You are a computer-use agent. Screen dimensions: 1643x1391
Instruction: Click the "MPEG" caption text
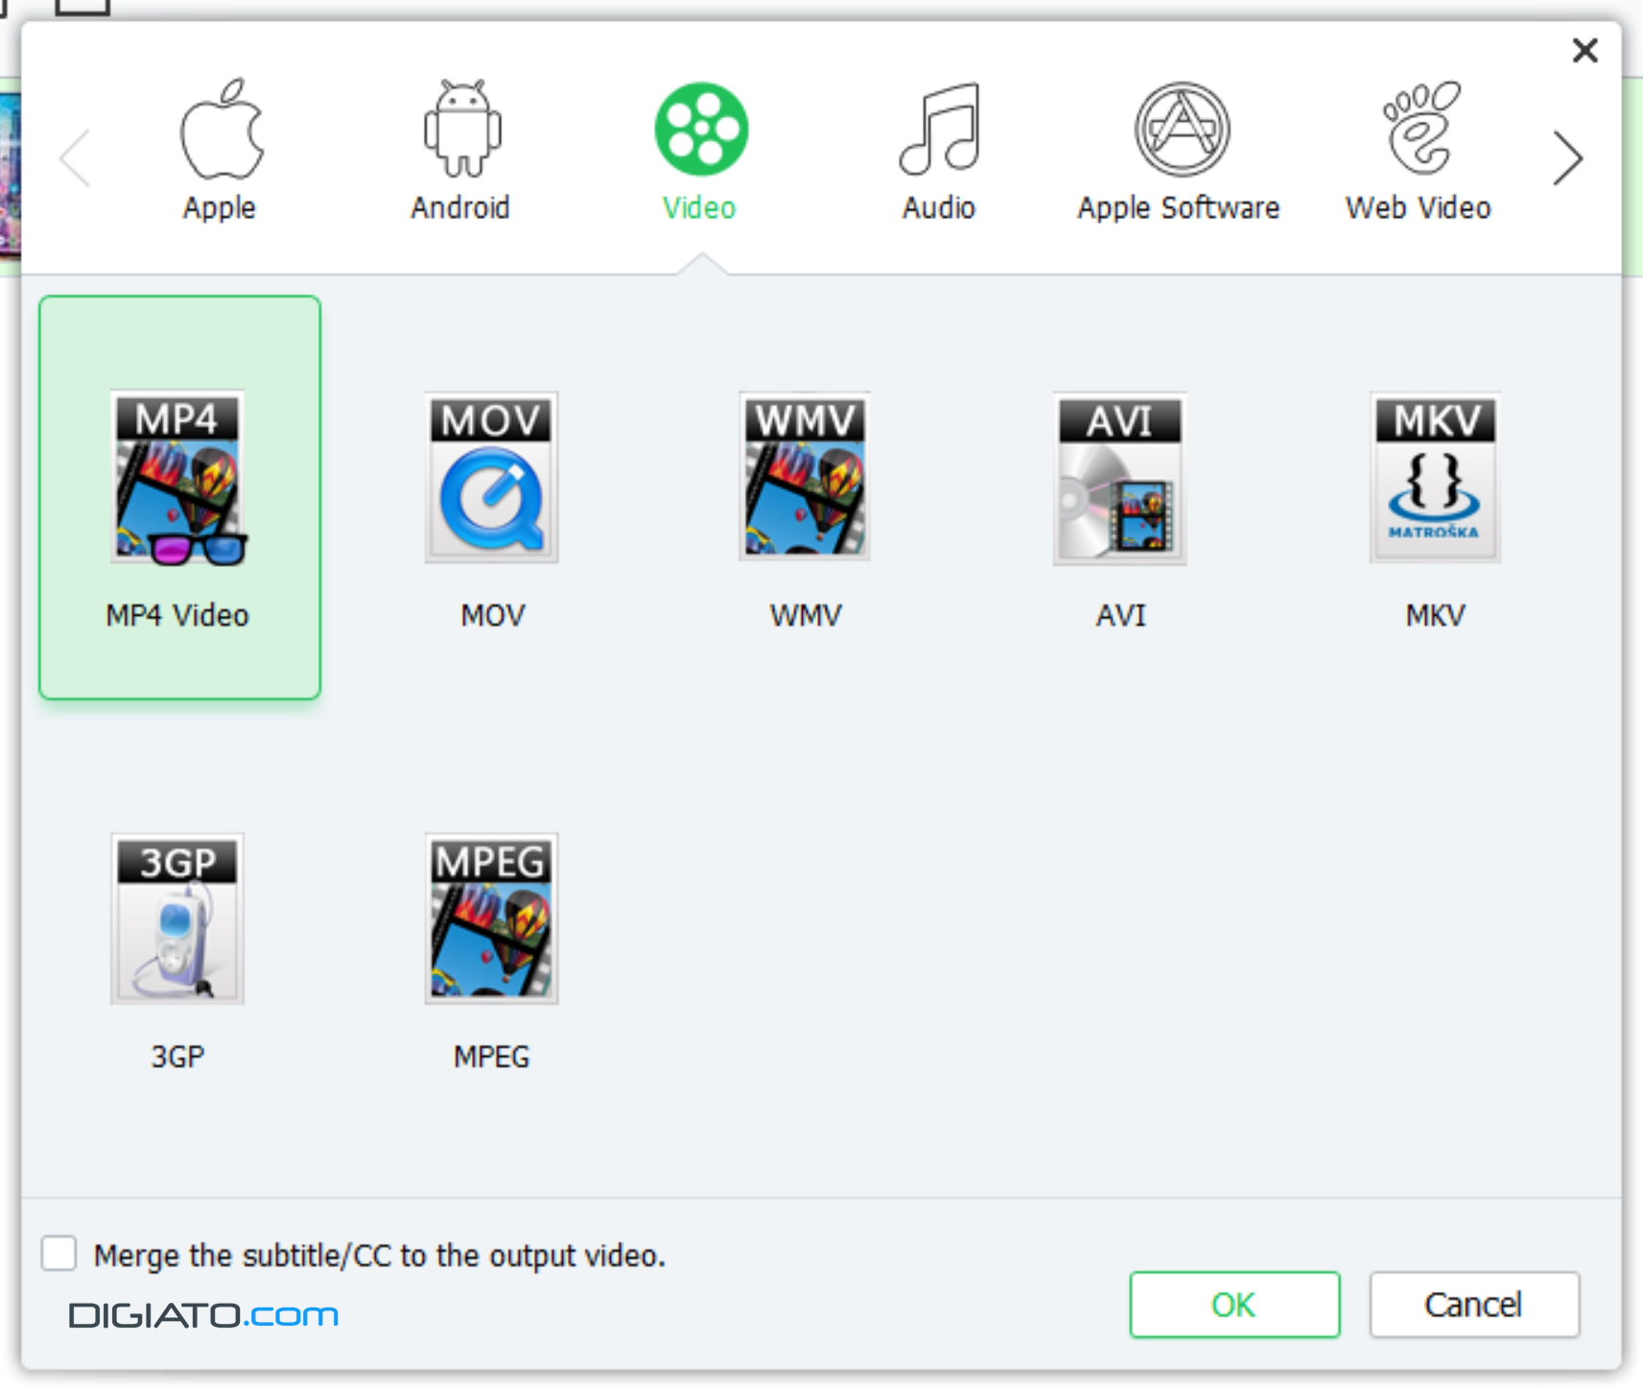491,1056
